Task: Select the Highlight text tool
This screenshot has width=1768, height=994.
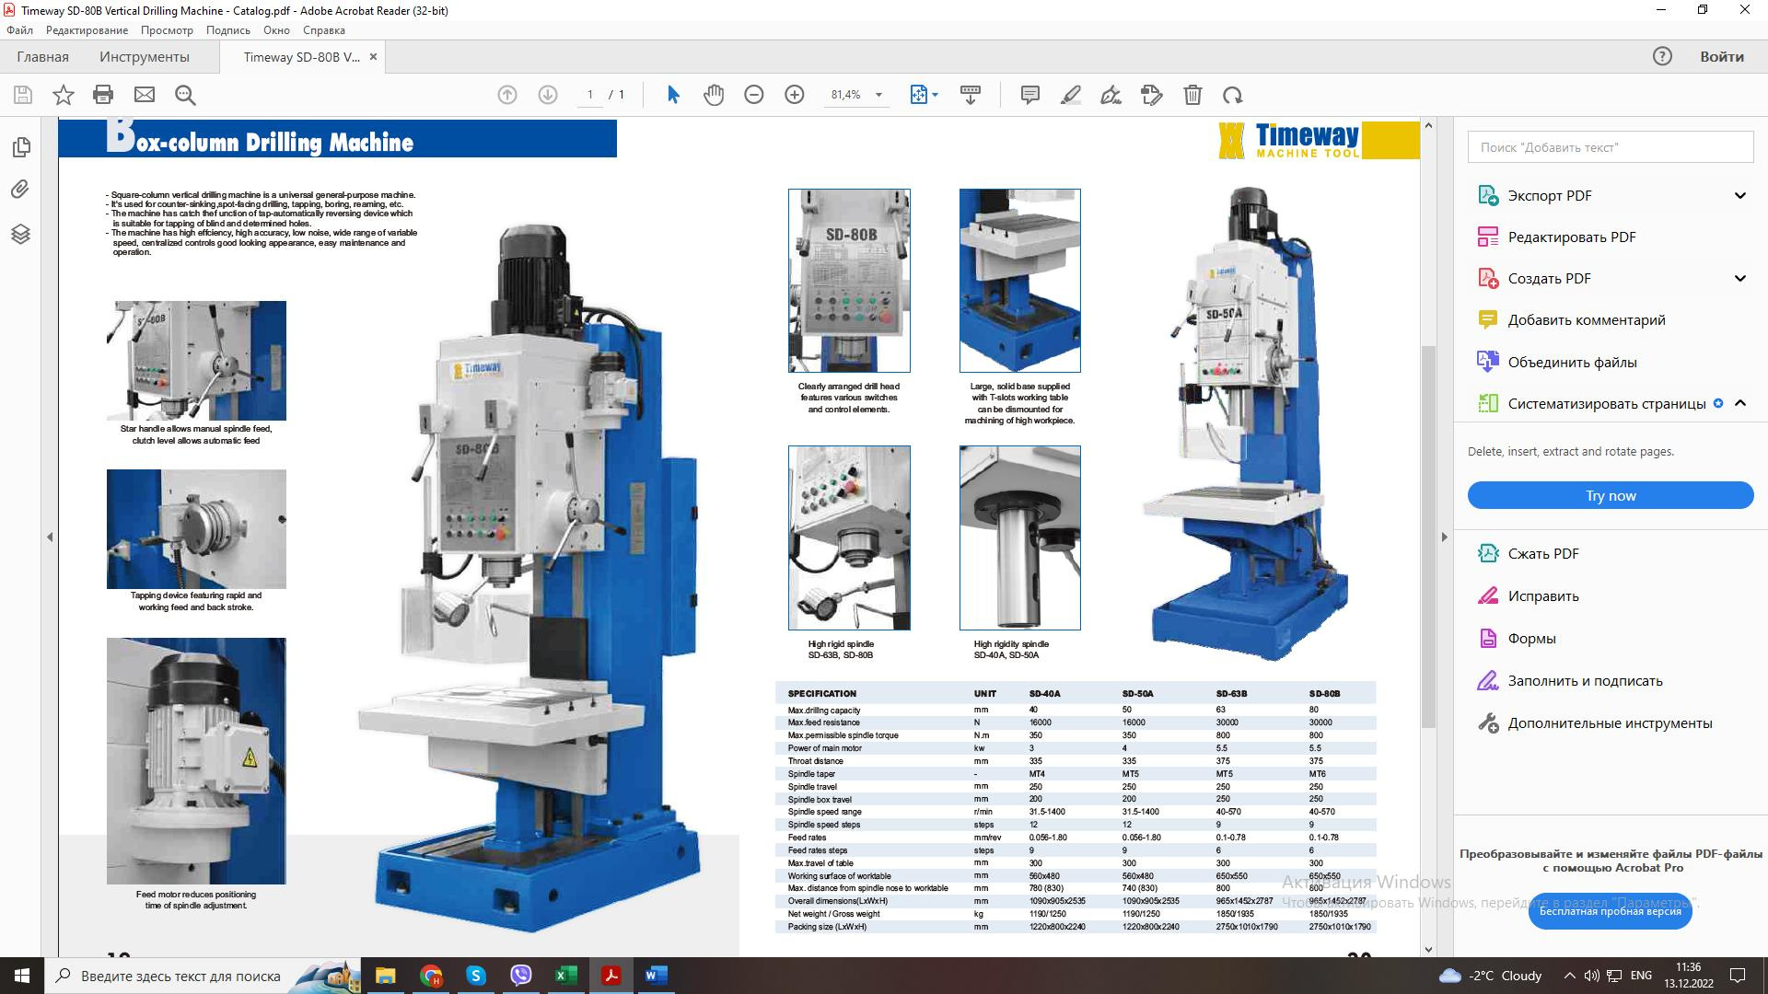Action: [1071, 95]
